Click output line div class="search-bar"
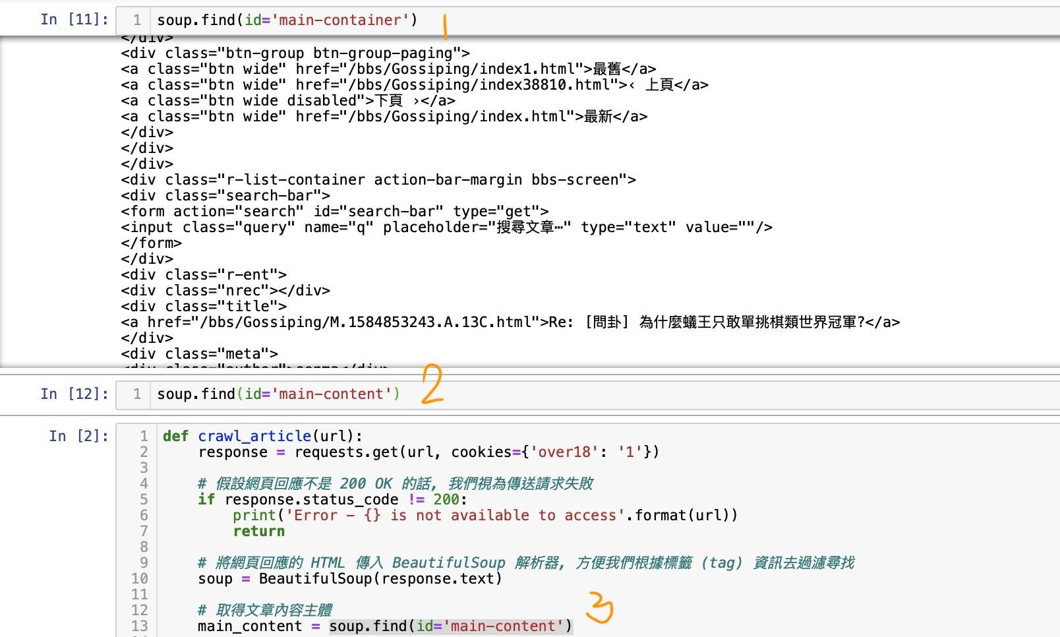The width and height of the screenshot is (1060, 637). pos(225,195)
